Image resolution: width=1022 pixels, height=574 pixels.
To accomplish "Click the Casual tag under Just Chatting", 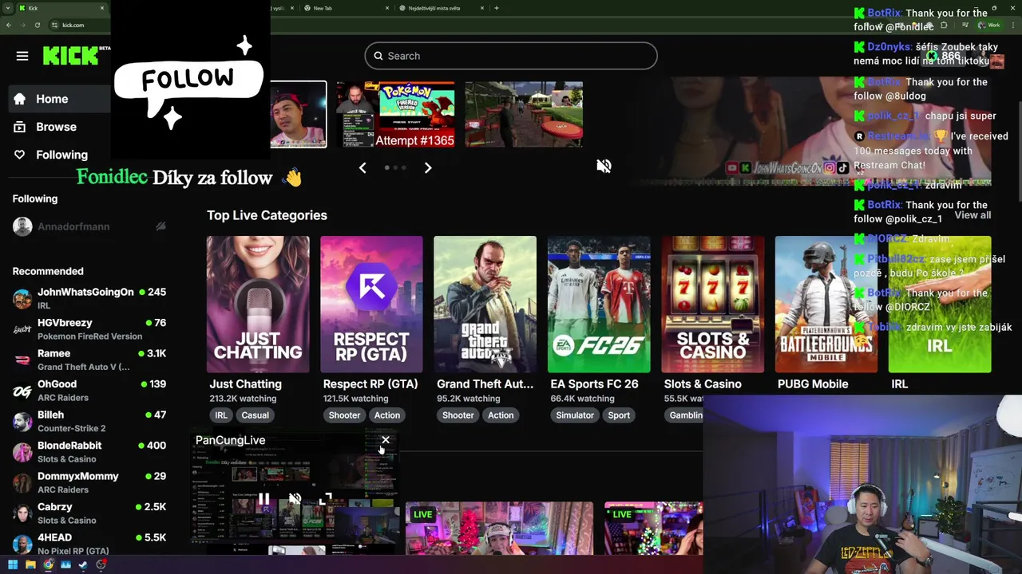I will pyautogui.click(x=255, y=415).
